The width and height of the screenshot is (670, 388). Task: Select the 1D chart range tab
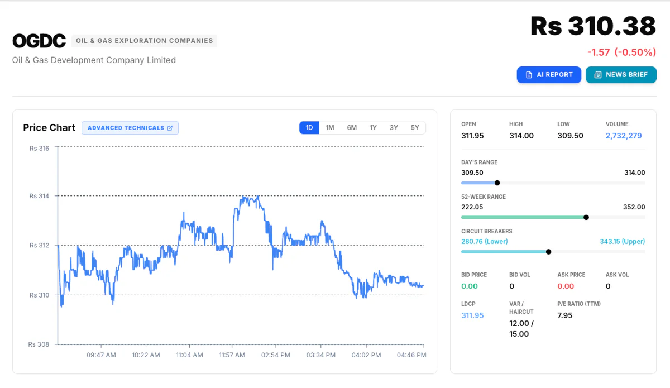[x=309, y=128]
